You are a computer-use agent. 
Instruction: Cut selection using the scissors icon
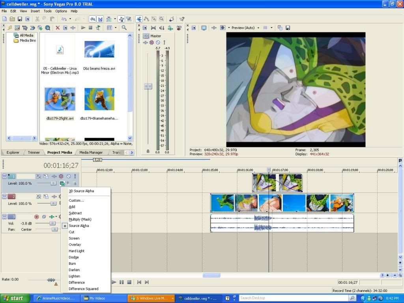pyautogui.click(x=37, y=19)
